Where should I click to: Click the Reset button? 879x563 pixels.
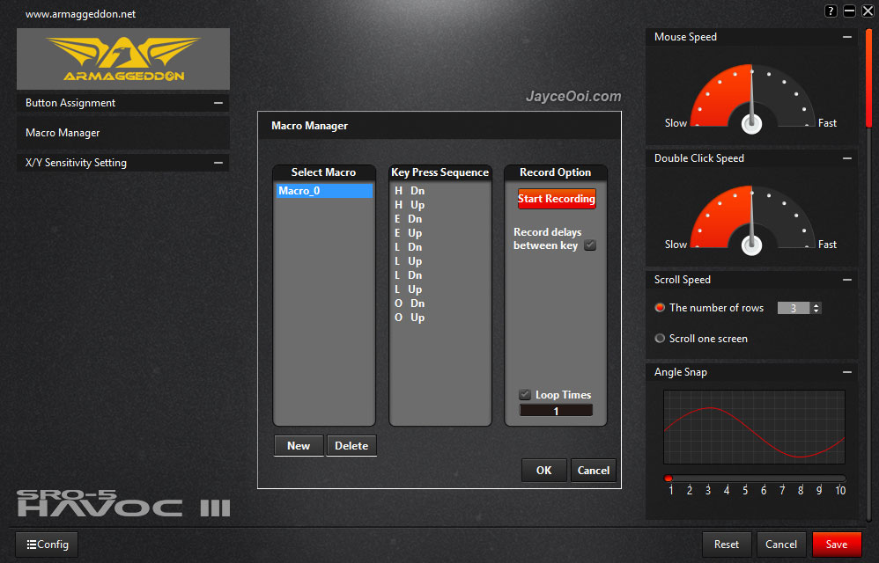[x=727, y=544]
